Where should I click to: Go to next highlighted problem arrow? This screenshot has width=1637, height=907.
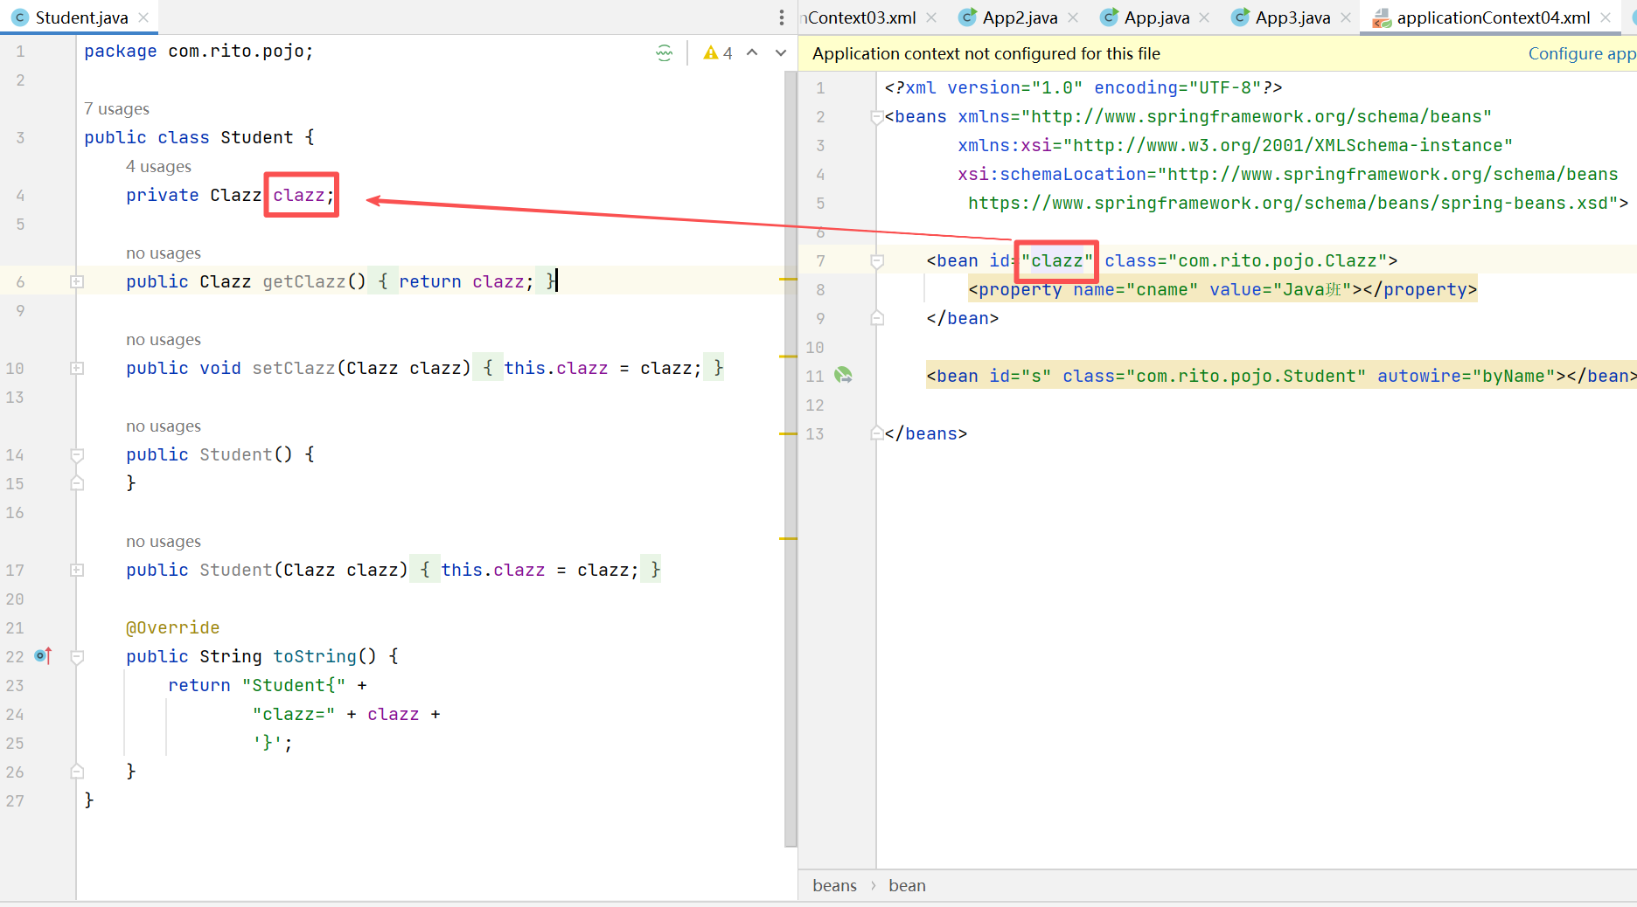coord(781,52)
